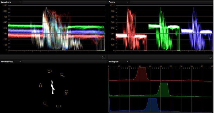Screen dimensions: 214x113
Task: Click the blue (B) target box in Vectorscope
Action: click(66, 91)
